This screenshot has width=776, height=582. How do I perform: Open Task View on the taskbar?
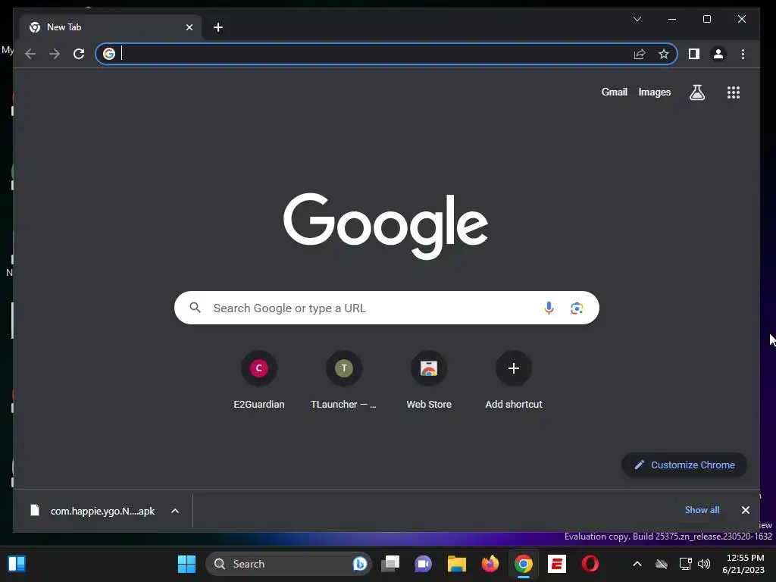pos(390,564)
